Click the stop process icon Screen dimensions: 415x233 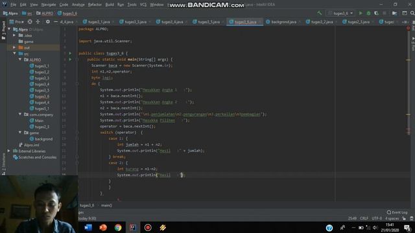point(385,13)
